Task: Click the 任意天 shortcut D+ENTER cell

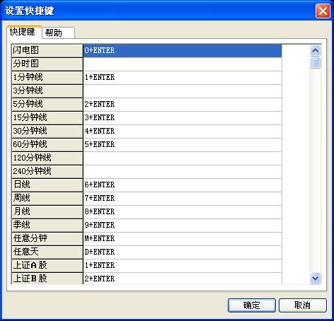Action: [183, 252]
